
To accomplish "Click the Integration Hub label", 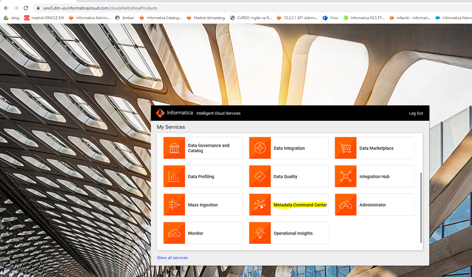I will point(374,177).
